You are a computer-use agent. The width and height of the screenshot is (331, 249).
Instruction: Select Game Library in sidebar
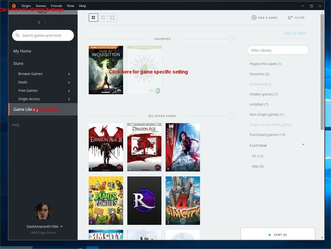point(43,109)
